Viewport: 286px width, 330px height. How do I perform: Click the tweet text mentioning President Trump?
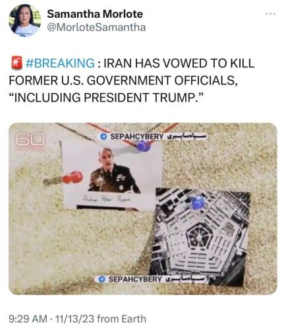pyautogui.click(x=108, y=98)
